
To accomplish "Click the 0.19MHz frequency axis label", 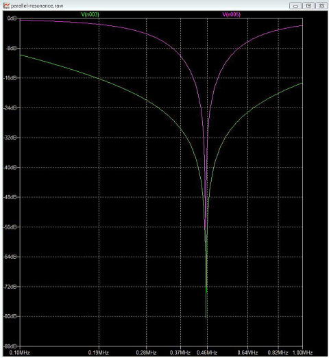I will pyautogui.click(x=99, y=353).
